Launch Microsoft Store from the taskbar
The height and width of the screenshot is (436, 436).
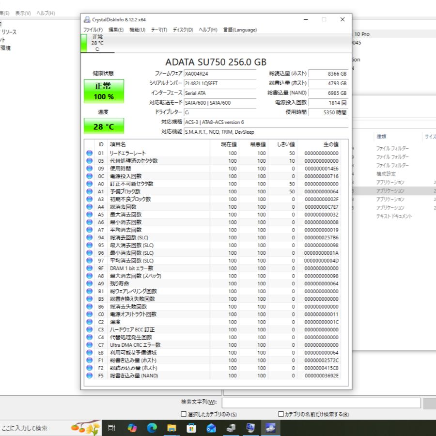(x=191, y=428)
